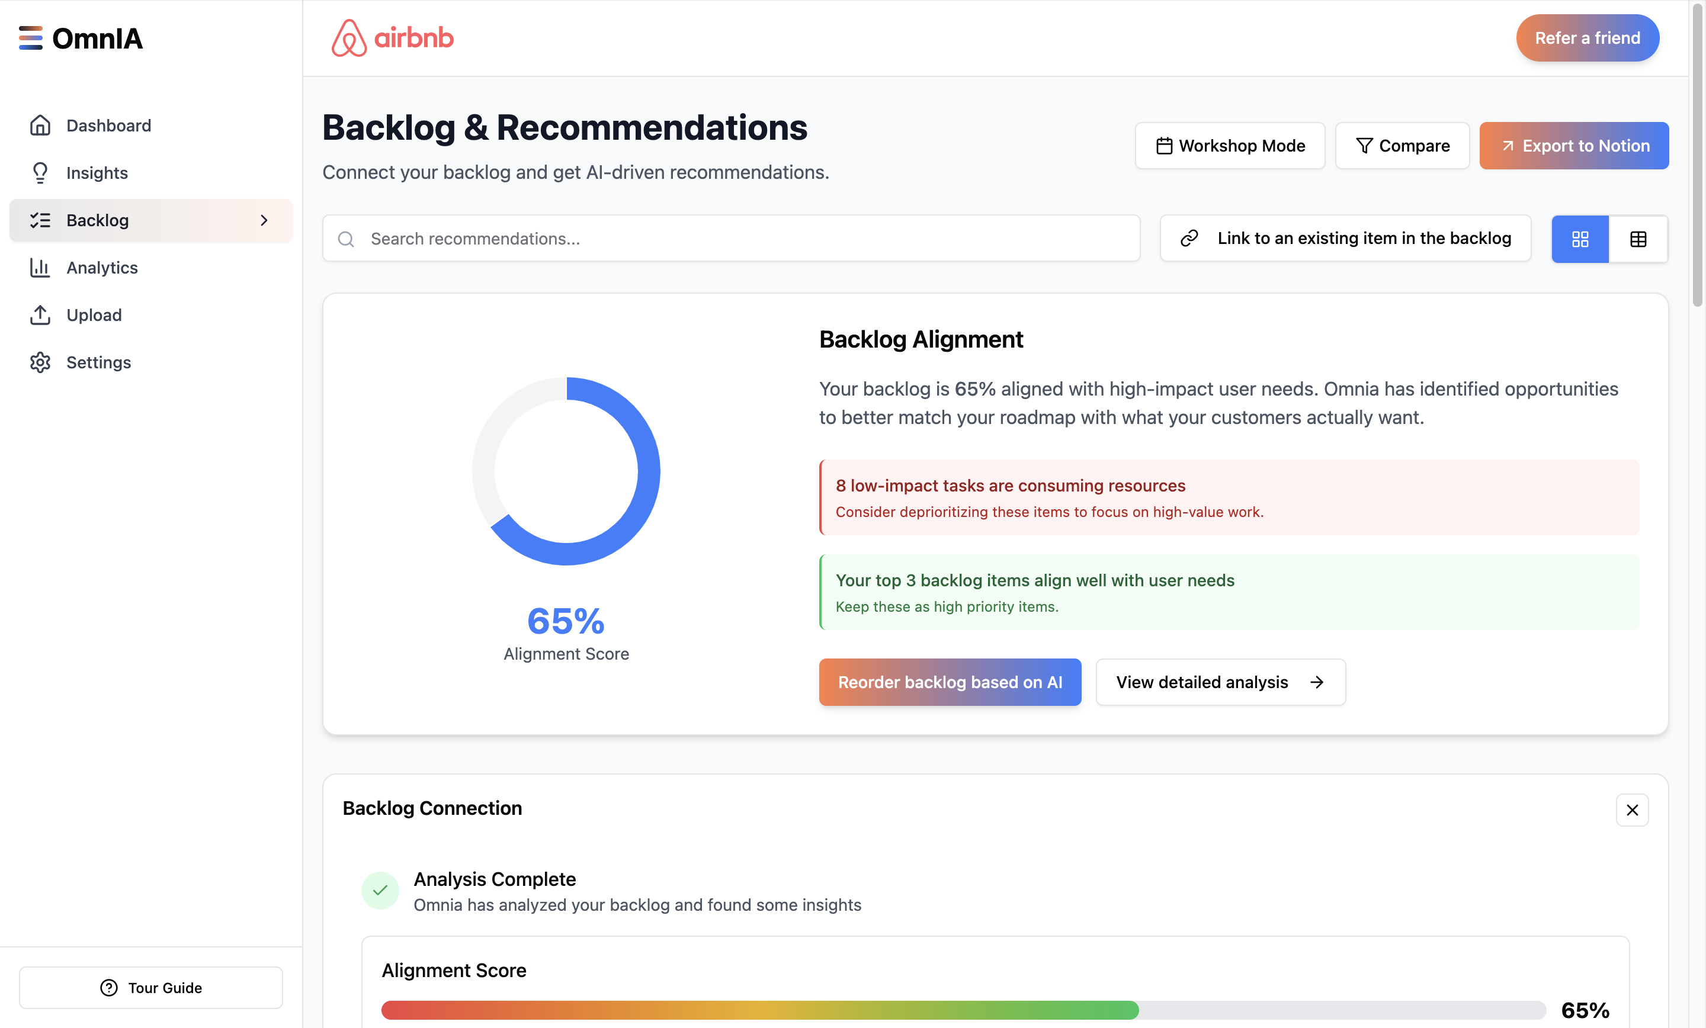
Task: Switch to table view layout
Action: [1637, 239]
